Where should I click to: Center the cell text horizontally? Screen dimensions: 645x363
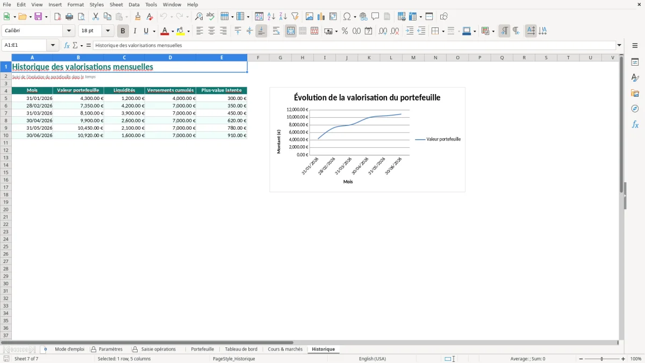(211, 31)
